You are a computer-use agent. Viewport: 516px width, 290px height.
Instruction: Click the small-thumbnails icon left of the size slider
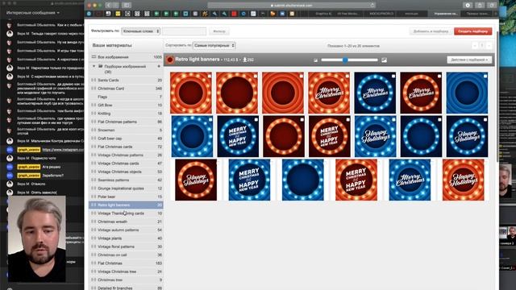[x=315, y=60]
